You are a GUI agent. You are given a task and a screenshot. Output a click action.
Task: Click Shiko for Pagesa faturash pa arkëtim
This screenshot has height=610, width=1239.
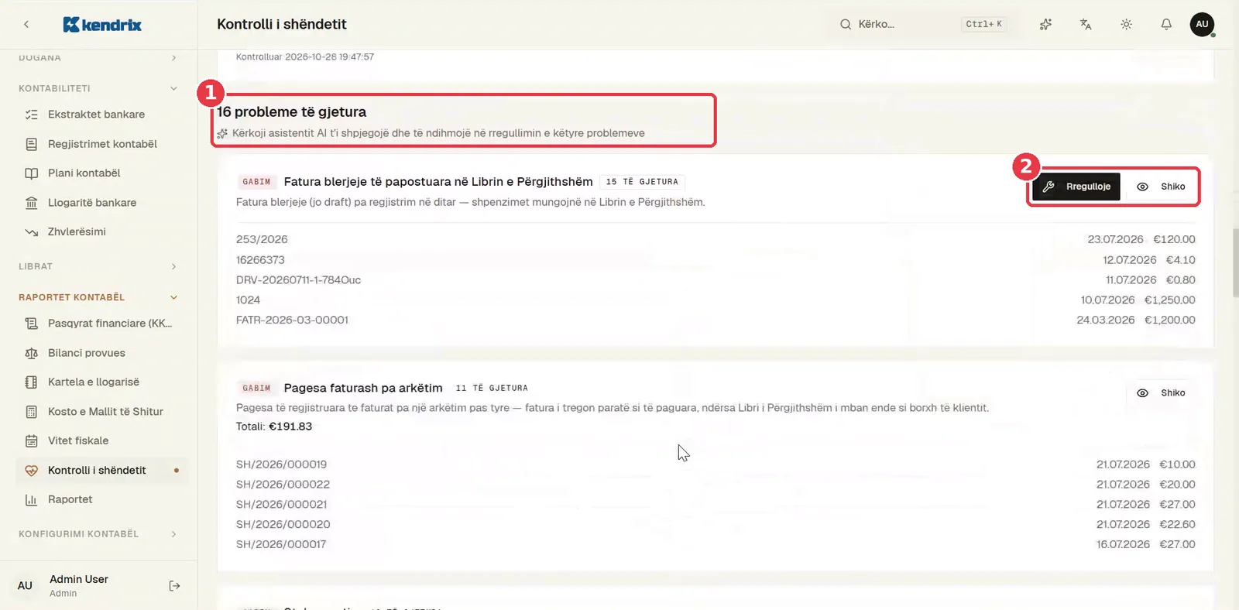(1162, 393)
